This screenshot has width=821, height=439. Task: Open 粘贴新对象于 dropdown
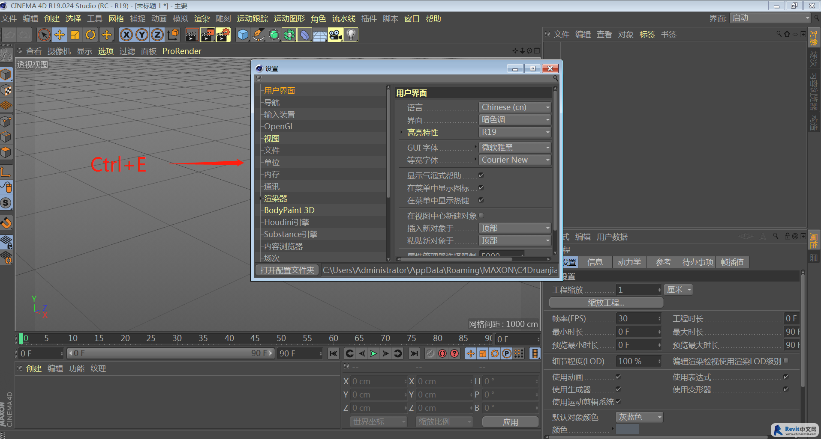(515, 240)
